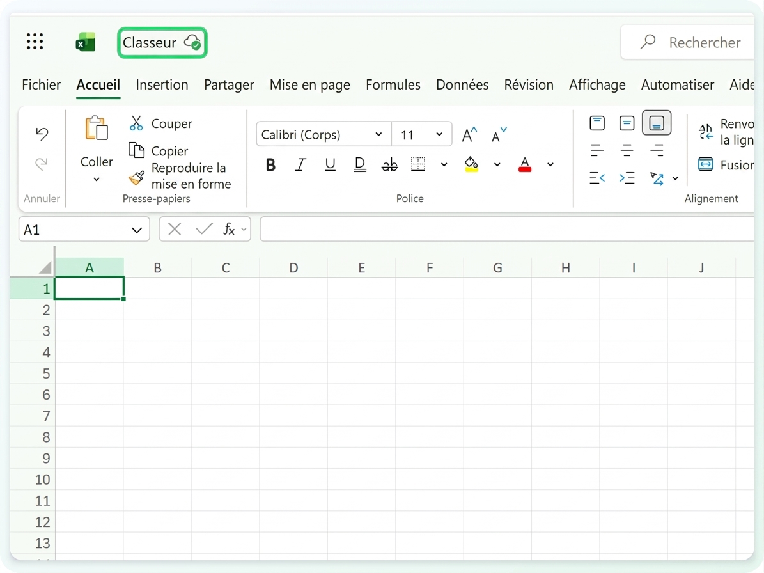
Task: Open the font size 11 dropdown
Action: (x=439, y=134)
